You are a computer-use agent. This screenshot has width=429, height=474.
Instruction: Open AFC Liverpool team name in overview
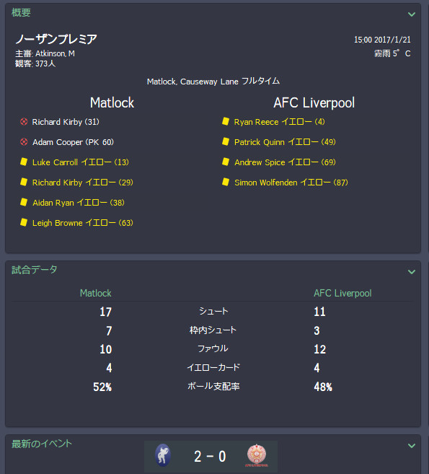[314, 102]
